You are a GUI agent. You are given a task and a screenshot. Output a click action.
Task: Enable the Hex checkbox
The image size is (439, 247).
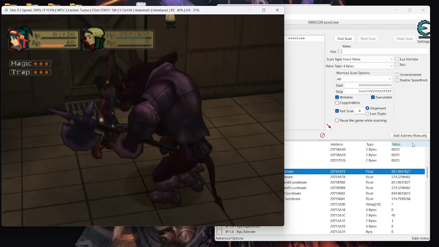pyautogui.click(x=340, y=51)
